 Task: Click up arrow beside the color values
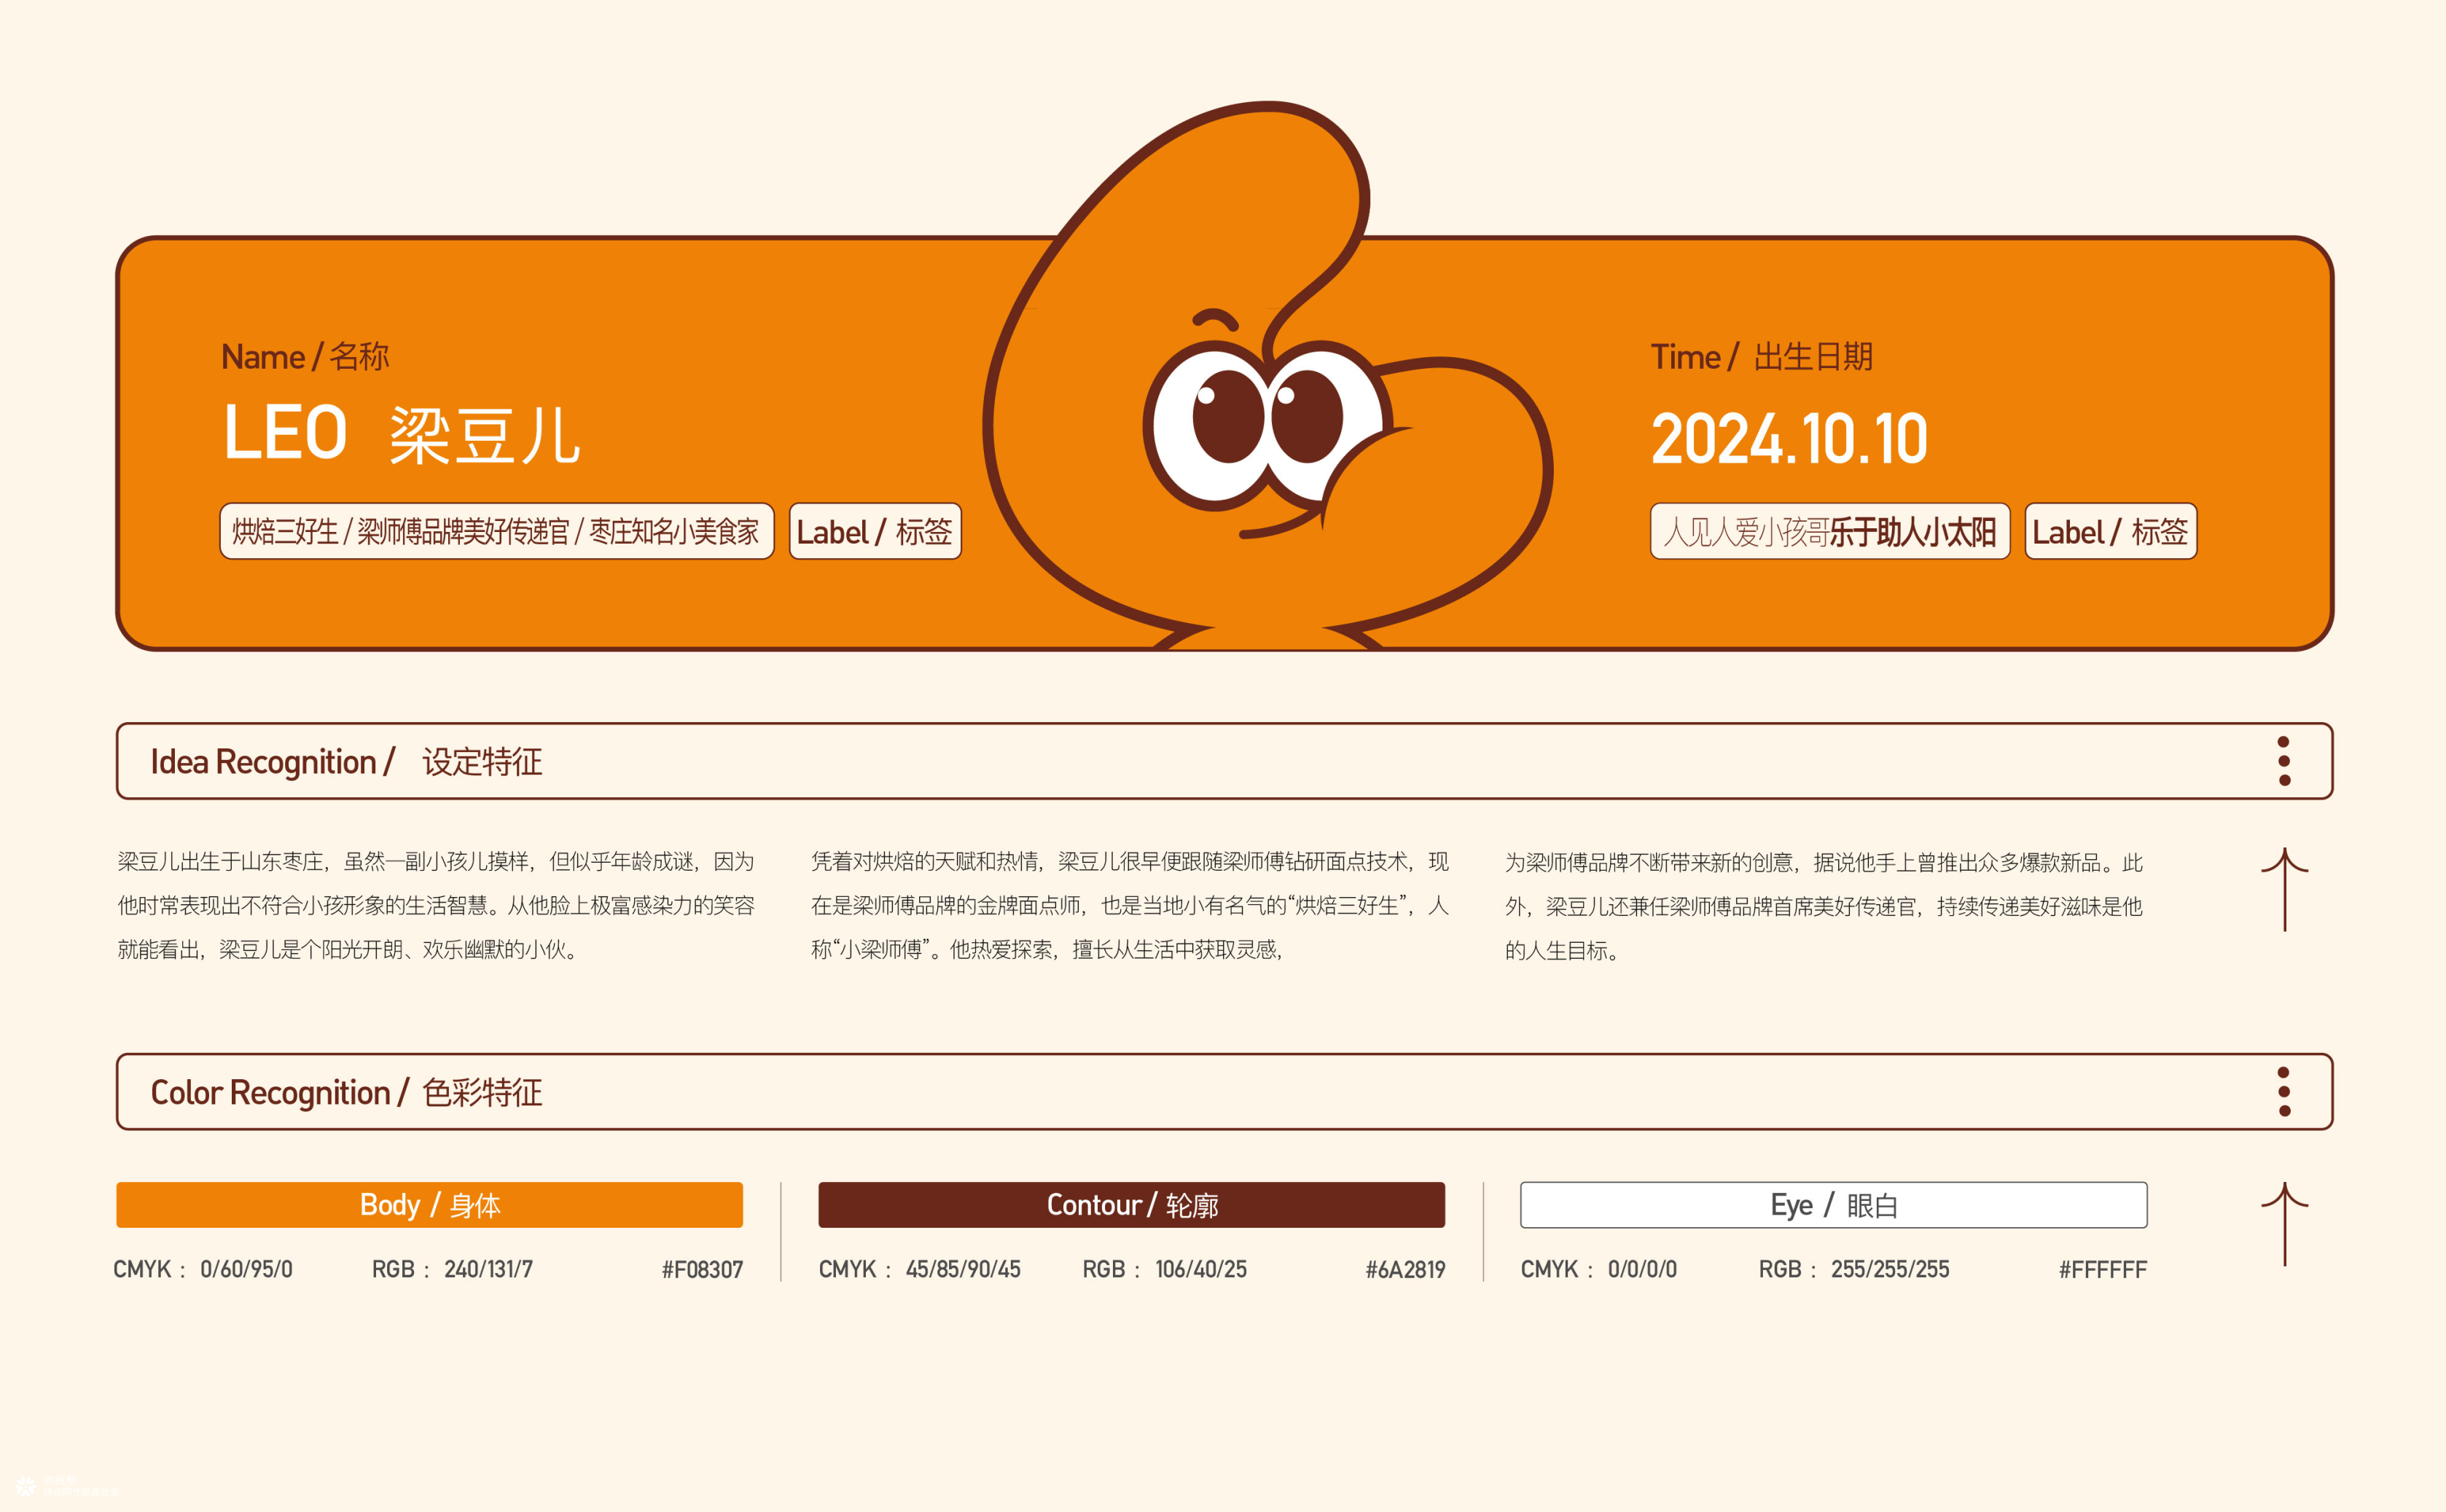click(x=2284, y=1223)
